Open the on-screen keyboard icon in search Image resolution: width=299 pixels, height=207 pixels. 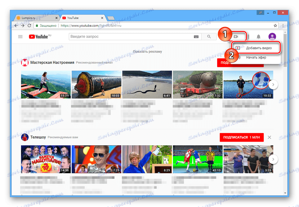point(196,37)
